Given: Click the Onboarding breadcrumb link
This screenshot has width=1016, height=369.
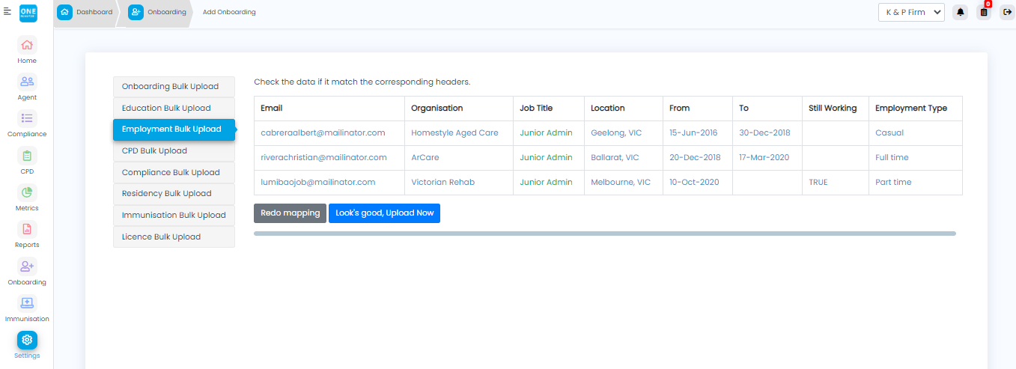Looking at the screenshot, I should pos(166,12).
